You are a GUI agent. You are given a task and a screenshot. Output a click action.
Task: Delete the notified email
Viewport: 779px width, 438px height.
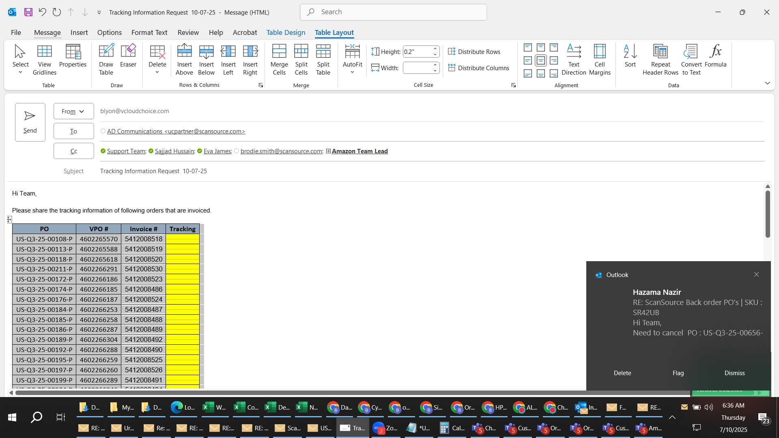622,373
